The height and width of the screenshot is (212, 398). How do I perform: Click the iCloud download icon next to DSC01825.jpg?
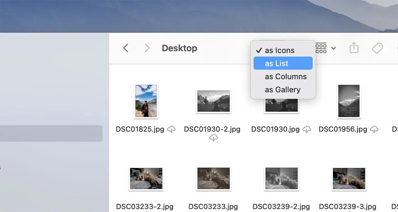(x=170, y=129)
